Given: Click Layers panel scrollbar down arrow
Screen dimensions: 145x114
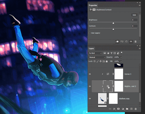Looking at the screenshot, I should point(140,105).
